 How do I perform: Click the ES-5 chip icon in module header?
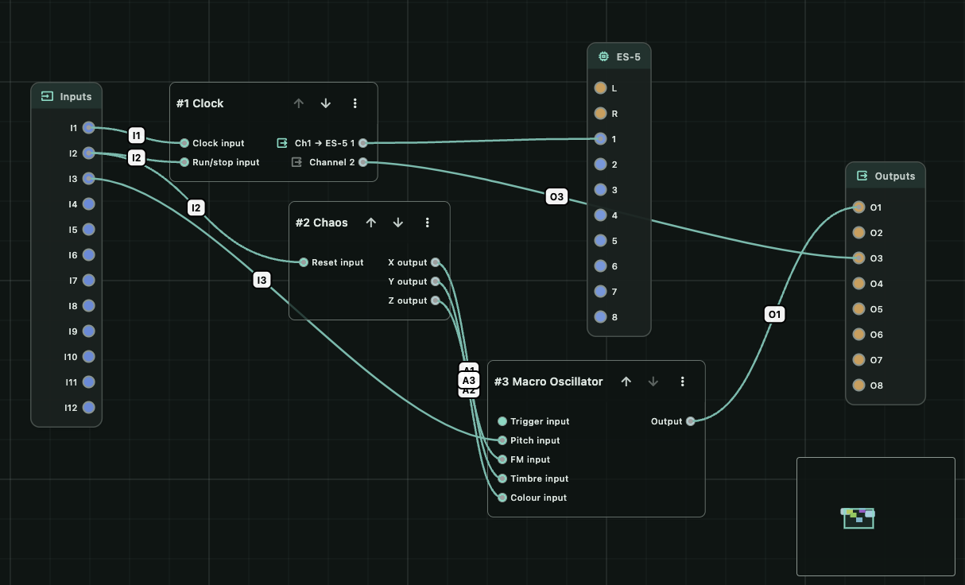point(602,56)
